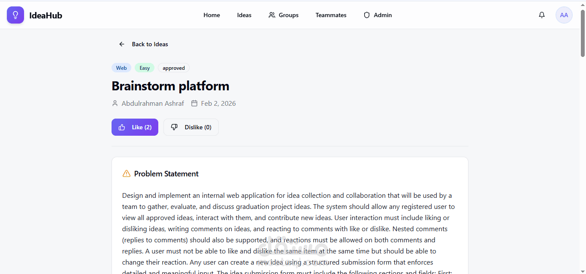Click the Problem Statement warning icon
The width and height of the screenshot is (586, 274).
(127, 173)
